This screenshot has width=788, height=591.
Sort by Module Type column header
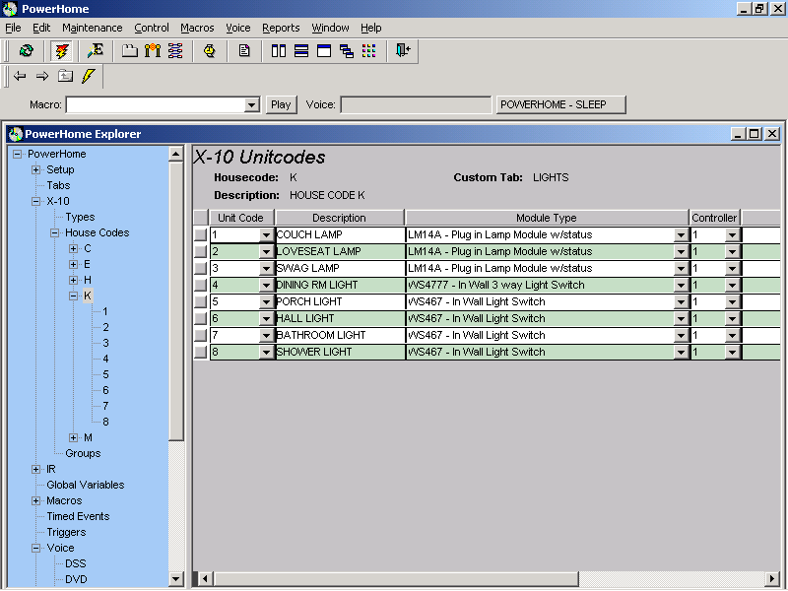(x=547, y=218)
